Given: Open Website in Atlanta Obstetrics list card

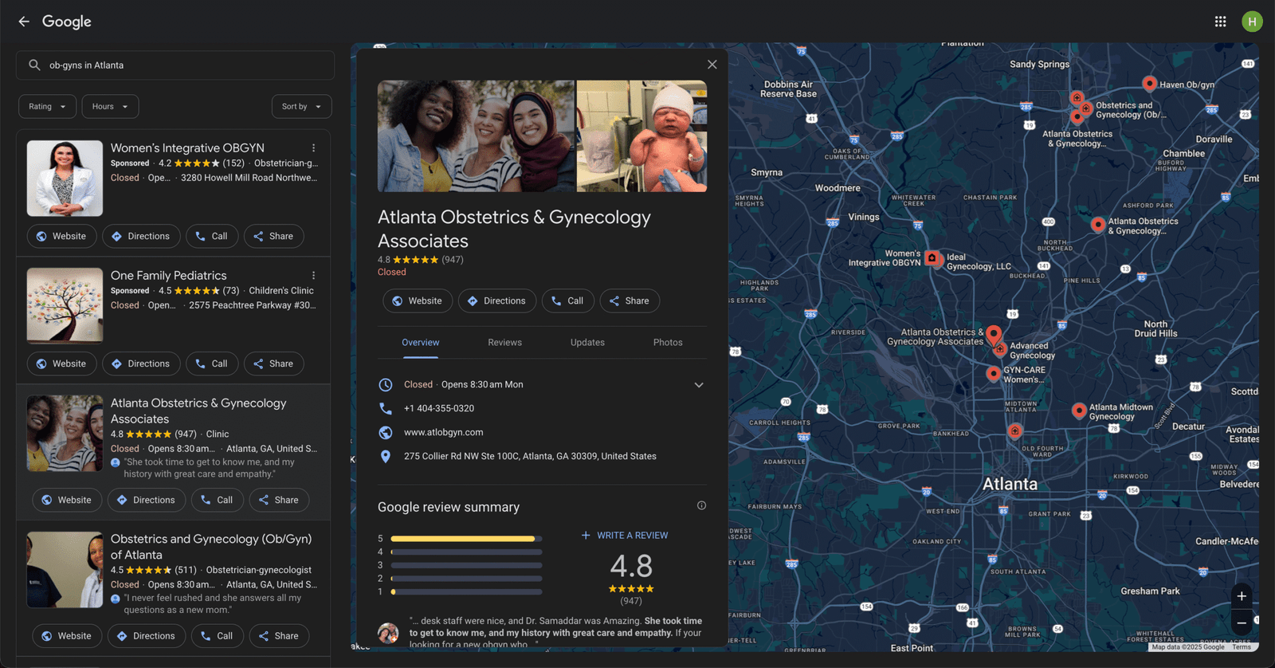Looking at the screenshot, I should point(67,500).
